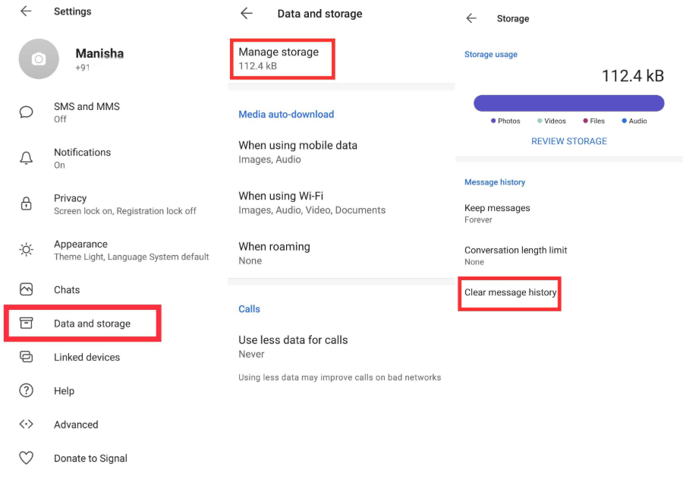Open the Keep messages Forever option
683x486 pixels.
point(497,213)
